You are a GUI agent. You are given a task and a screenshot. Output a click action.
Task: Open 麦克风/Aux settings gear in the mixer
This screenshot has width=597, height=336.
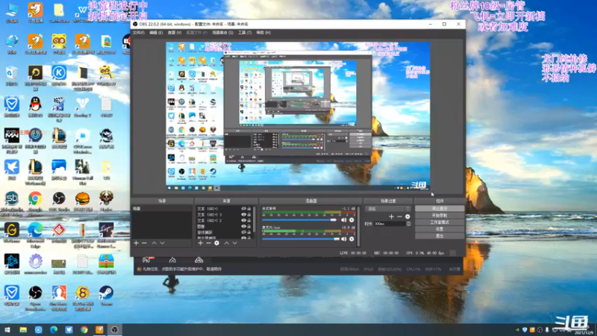click(351, 239)
